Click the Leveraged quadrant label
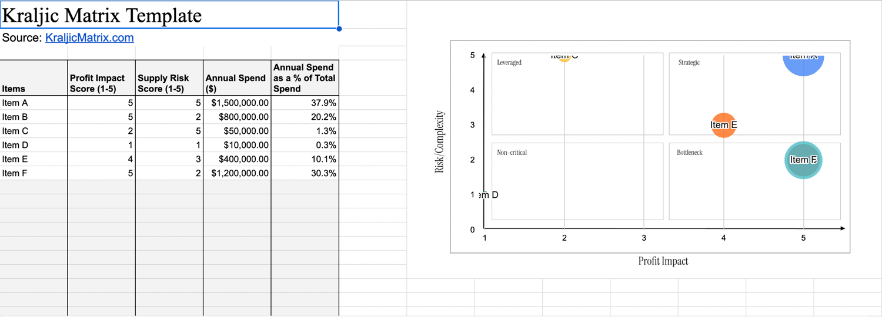The image size is (882, 317). coord(509,62)
